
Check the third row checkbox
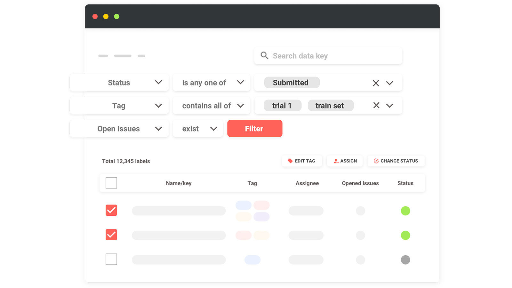(111, 259)
